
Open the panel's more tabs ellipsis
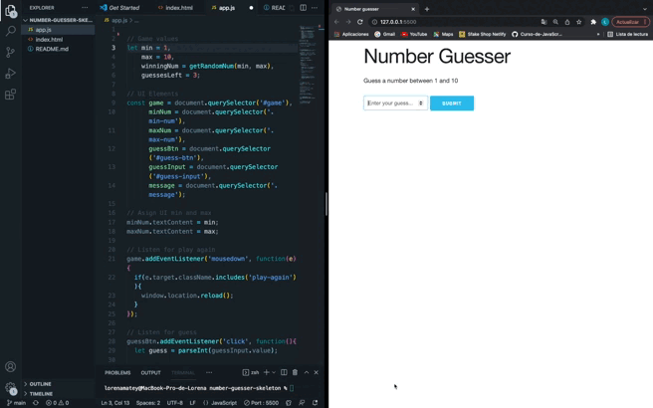tap(209, 372)
